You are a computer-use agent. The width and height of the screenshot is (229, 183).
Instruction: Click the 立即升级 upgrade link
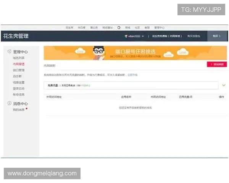pyautogui.click(x=132, y=75)
